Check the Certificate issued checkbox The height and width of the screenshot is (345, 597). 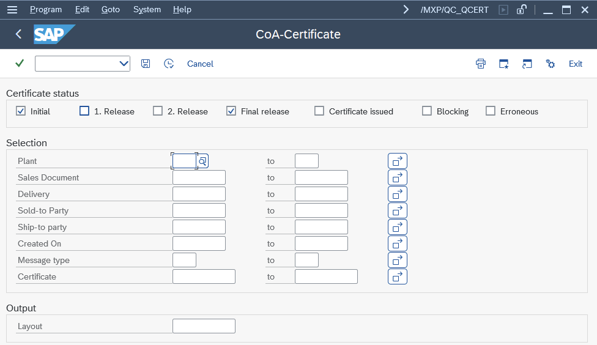pyautogui.click(x=319, y=111)
